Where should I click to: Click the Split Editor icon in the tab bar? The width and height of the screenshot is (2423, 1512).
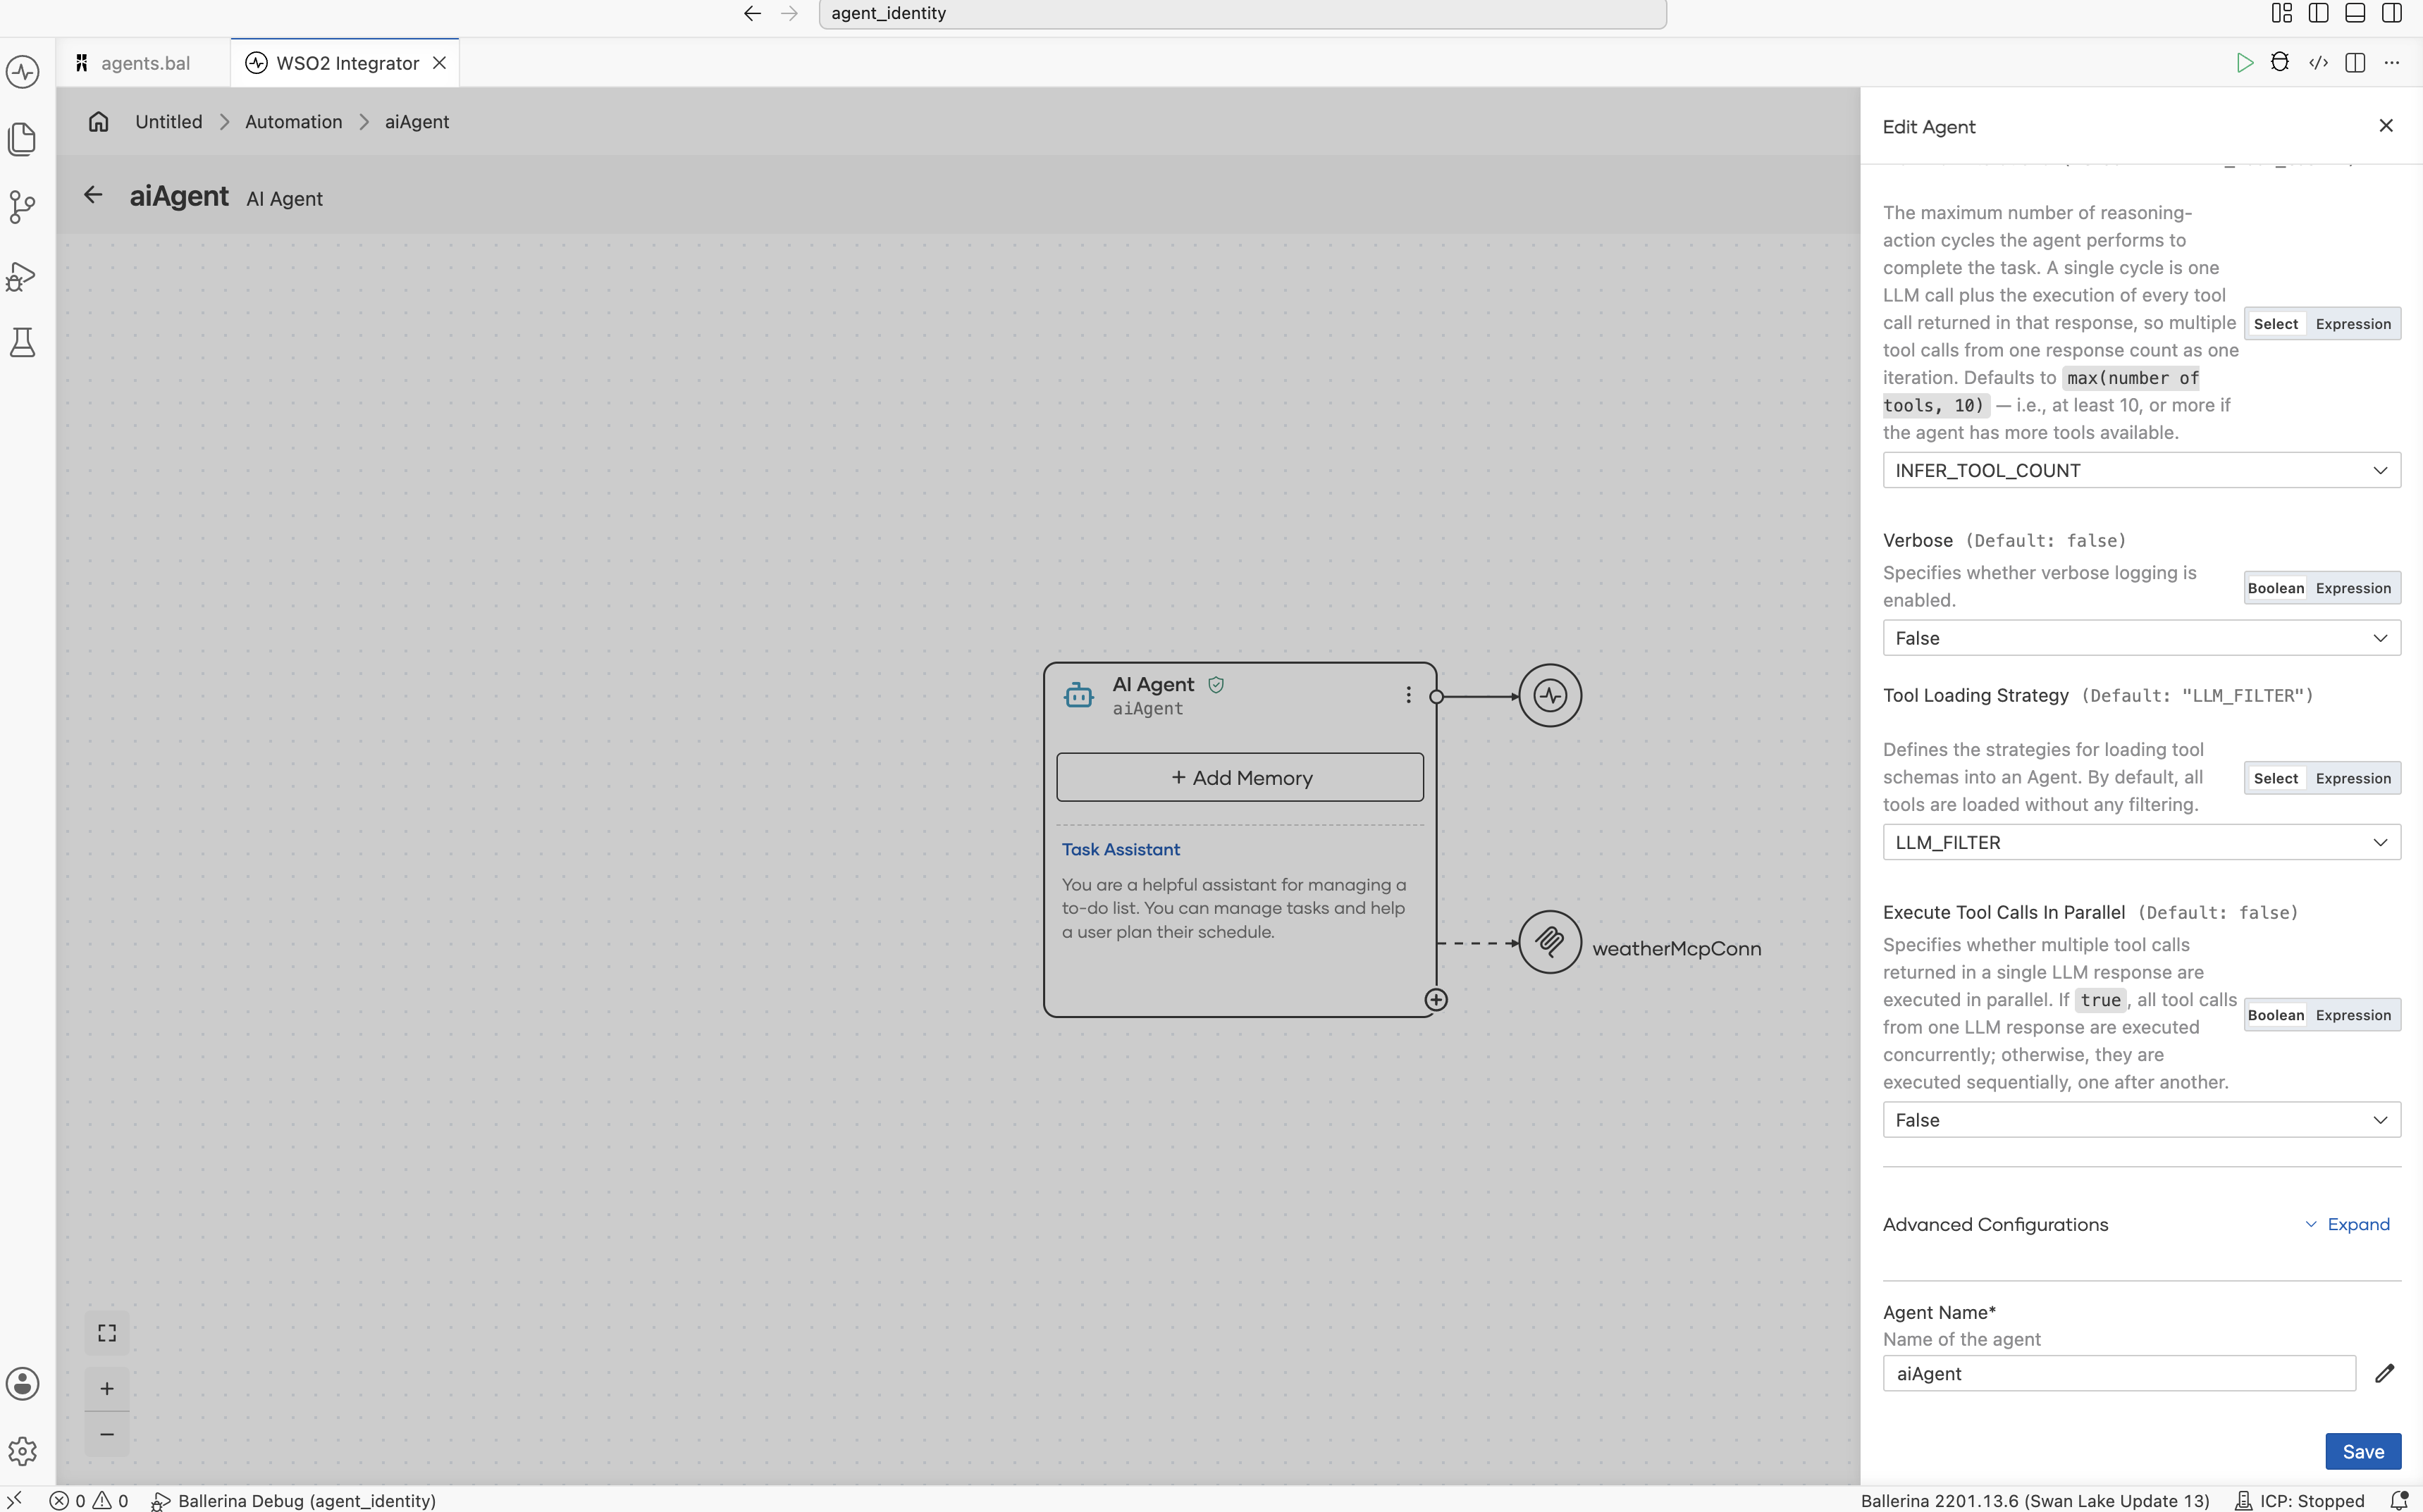tap(2355, 63)
